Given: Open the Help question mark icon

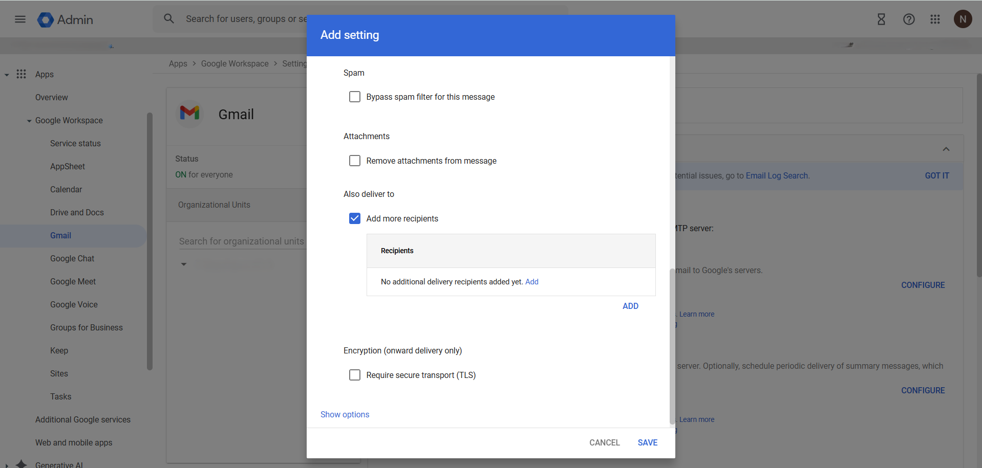Looking at the screenshot, I should [909, 19].
